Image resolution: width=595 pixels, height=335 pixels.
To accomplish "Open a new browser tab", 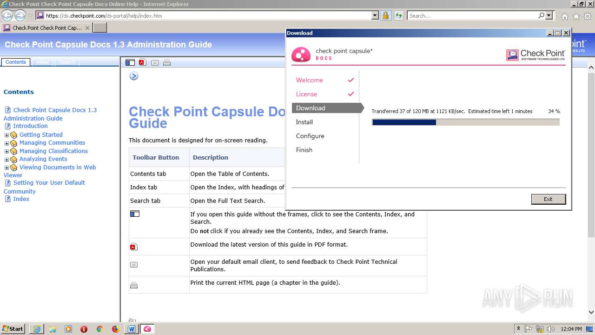I will (x=100, y=28).
